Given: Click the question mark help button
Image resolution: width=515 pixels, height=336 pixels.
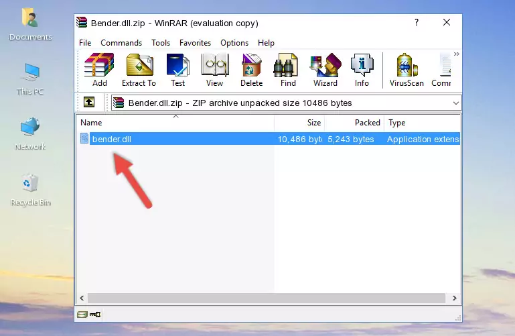Looking at the screenshot, I should [x=417, y=22].
